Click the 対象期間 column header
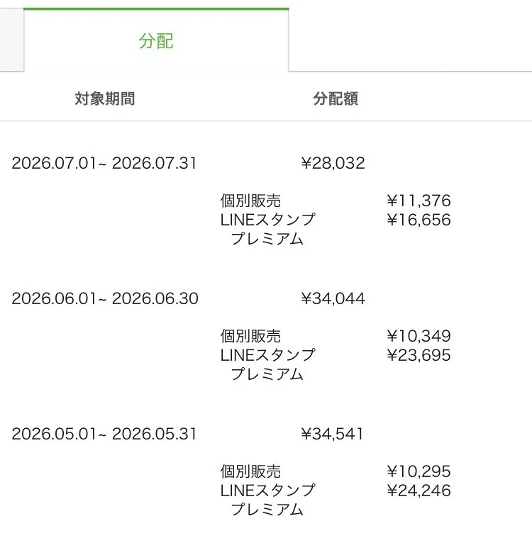532x538 pixels. [105, 99]
